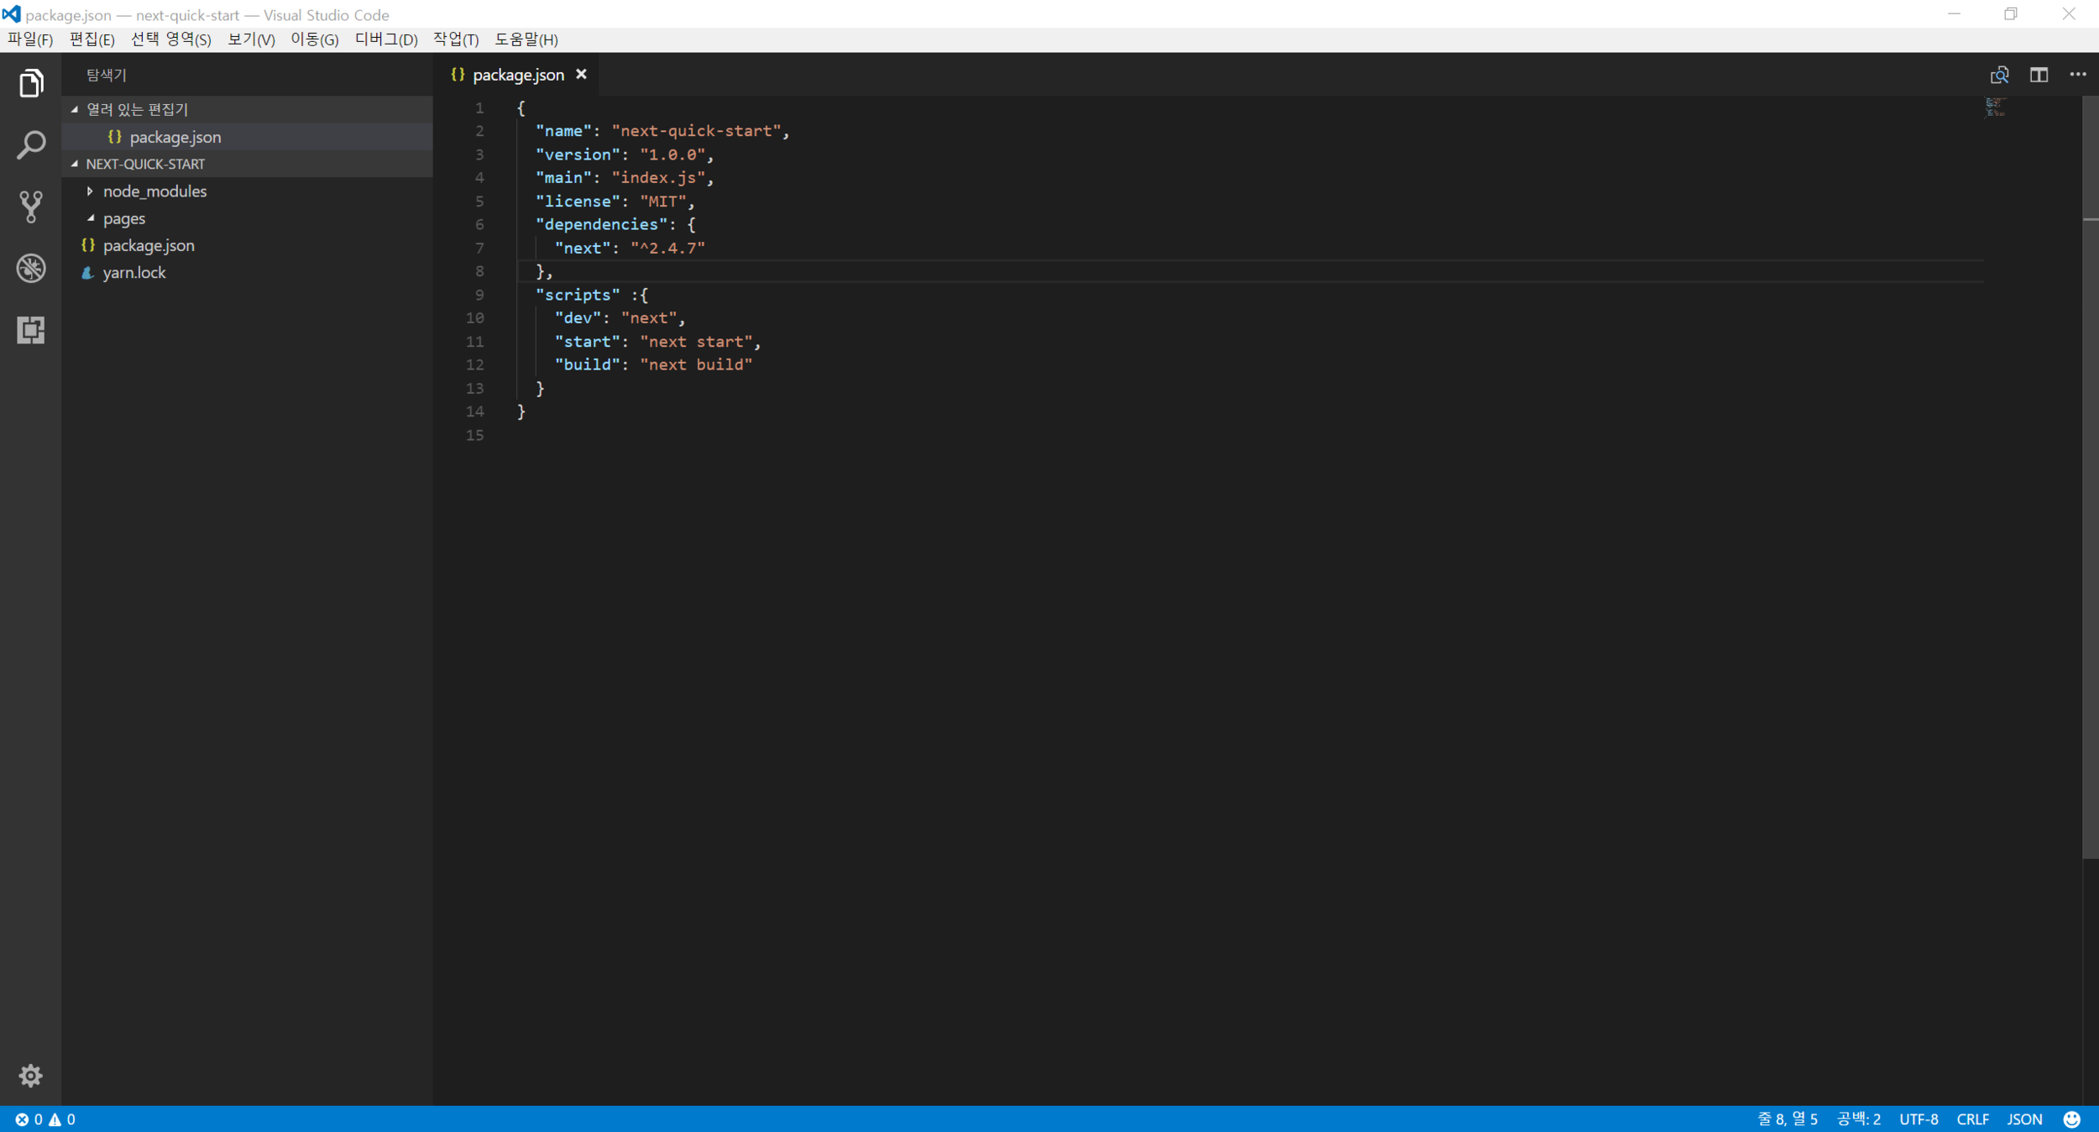Change CRLF line ending in status bar
This screenshot has height=1132, width=2099.
(1971, 1119)
